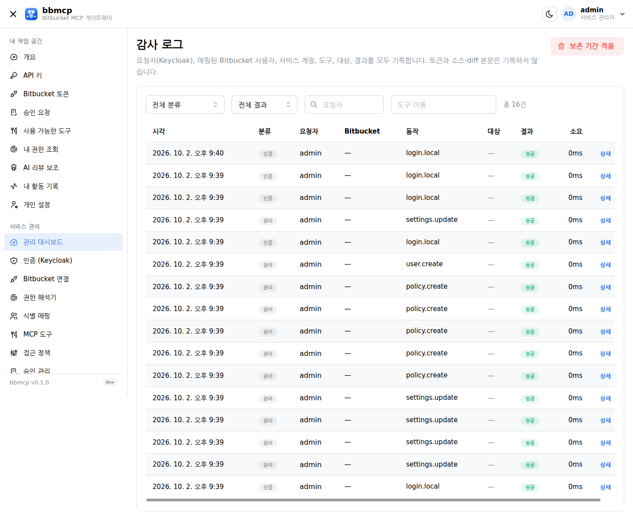The width and height of the screenshot is (633, 529).
Task: Click the bbmcp logo icon
Action: [x=31, y=14]
